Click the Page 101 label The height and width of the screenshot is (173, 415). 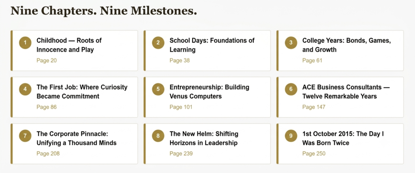[x=181, y=107]
